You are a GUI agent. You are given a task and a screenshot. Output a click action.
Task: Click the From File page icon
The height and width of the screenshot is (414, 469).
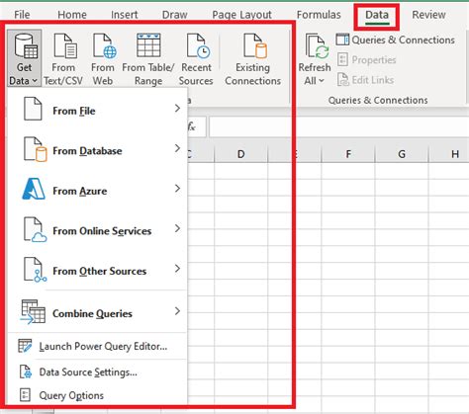(x=33, y=109)
